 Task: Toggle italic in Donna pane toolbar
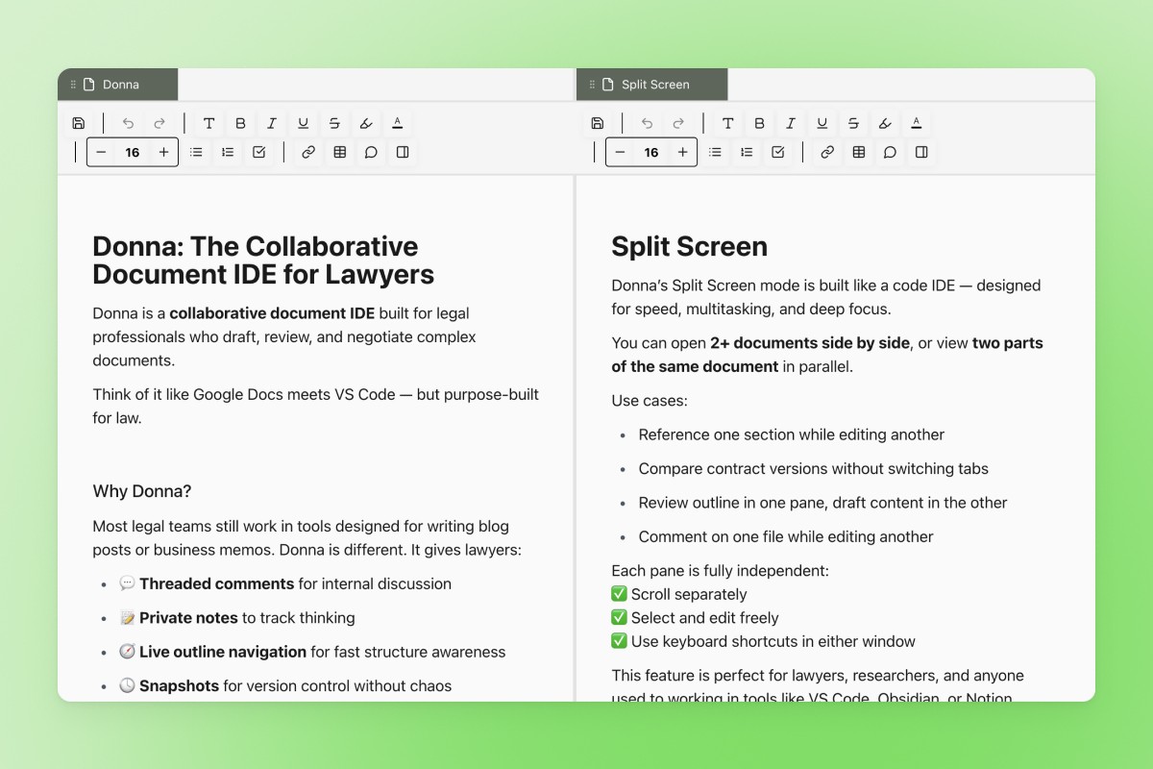click(272, 123)
